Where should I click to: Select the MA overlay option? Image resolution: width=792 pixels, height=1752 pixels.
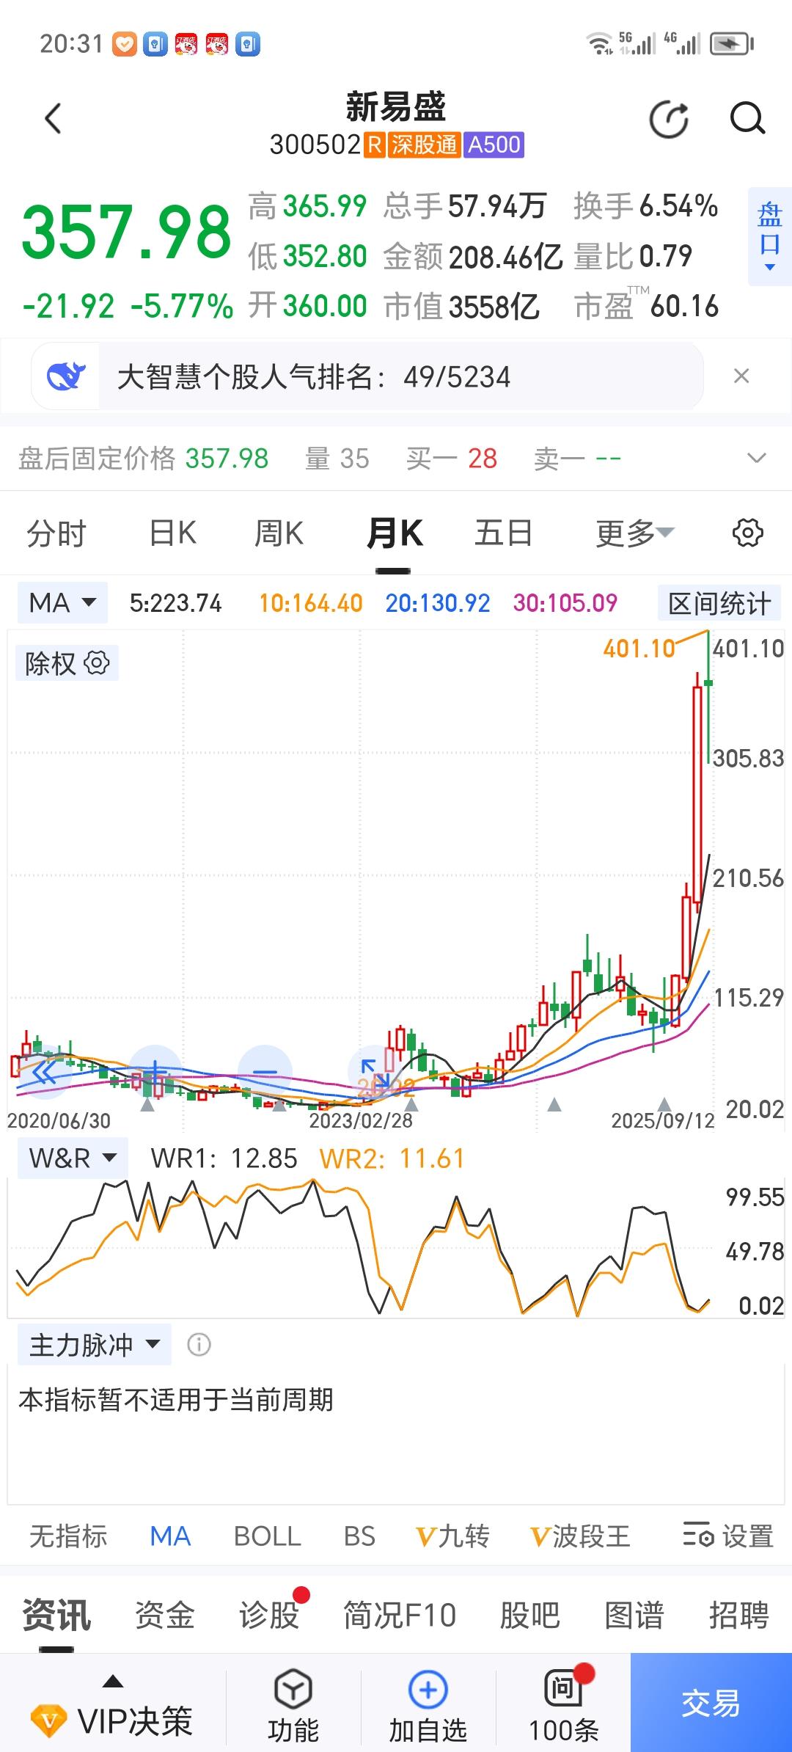(x=170, y=1536)
